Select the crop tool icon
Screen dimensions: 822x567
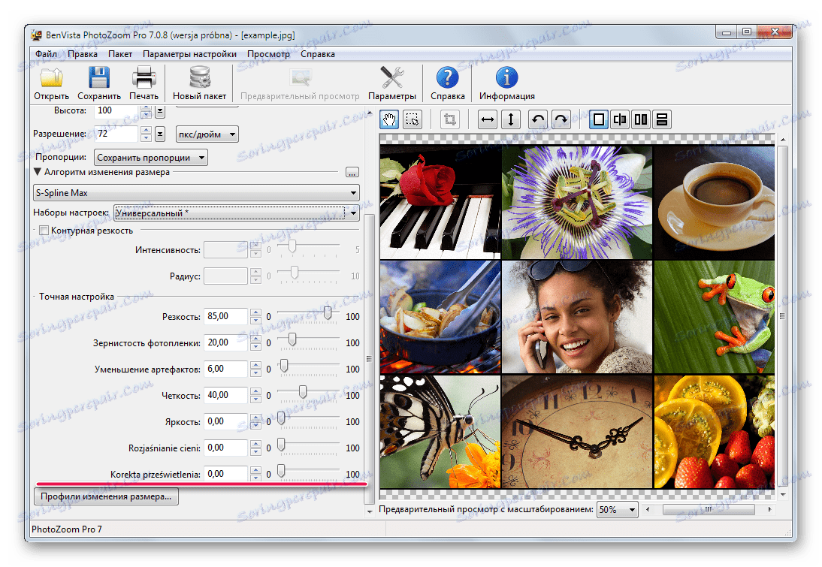point(450,119)
